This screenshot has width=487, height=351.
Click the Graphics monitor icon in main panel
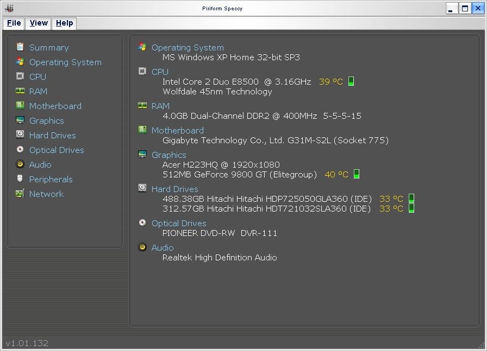(x=142, y=154)
